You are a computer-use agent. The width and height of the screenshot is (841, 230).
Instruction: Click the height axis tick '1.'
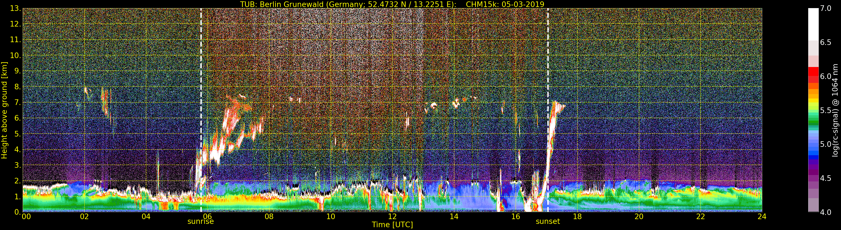(x=17, y=197)
